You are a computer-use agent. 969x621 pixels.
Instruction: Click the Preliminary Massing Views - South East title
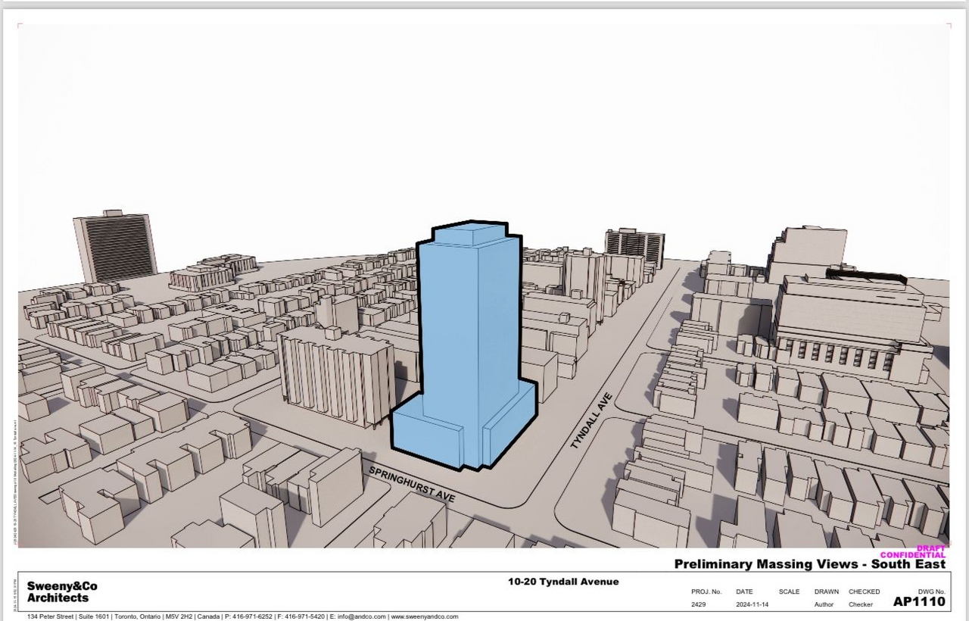(809, 564)
